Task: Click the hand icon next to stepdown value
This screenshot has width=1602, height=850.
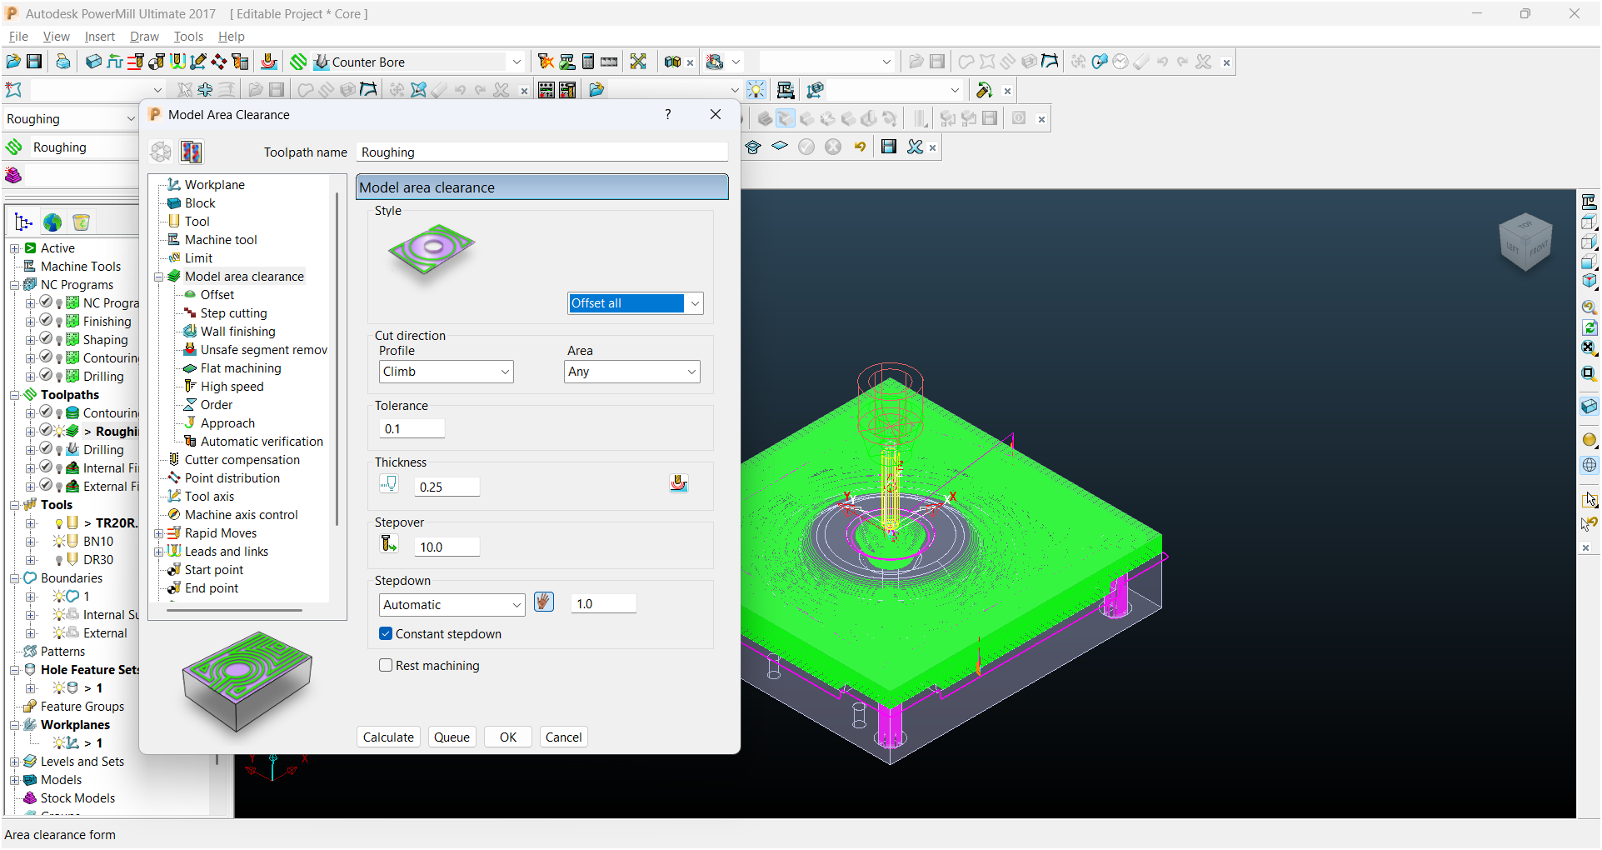Action: click(x=544, y=602)
